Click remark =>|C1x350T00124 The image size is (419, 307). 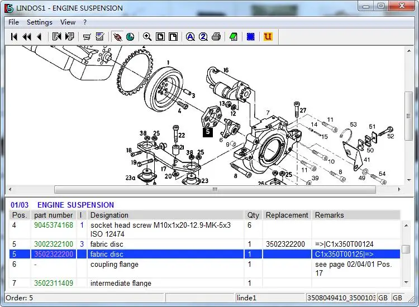point(344,244)
